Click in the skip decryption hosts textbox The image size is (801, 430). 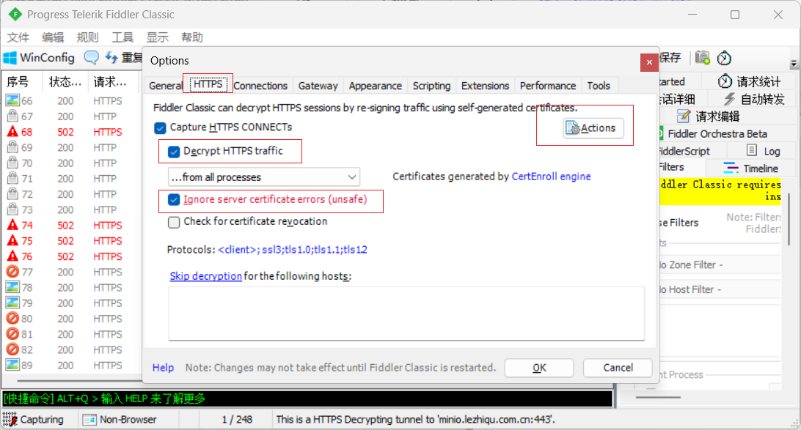(x=406, y=314)
